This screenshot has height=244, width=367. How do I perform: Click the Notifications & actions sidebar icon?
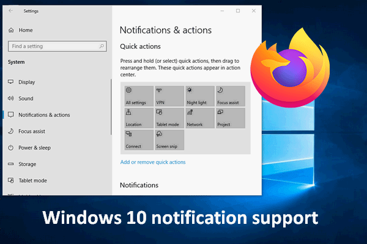point(11,115)
